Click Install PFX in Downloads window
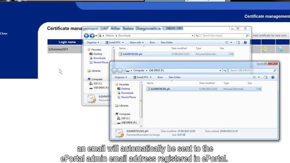 (x=113, y=43)
